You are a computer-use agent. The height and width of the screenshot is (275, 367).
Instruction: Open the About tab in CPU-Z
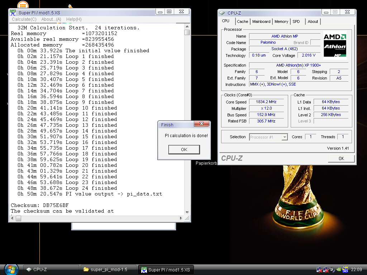pyautogui.click(x=313, y=21)
